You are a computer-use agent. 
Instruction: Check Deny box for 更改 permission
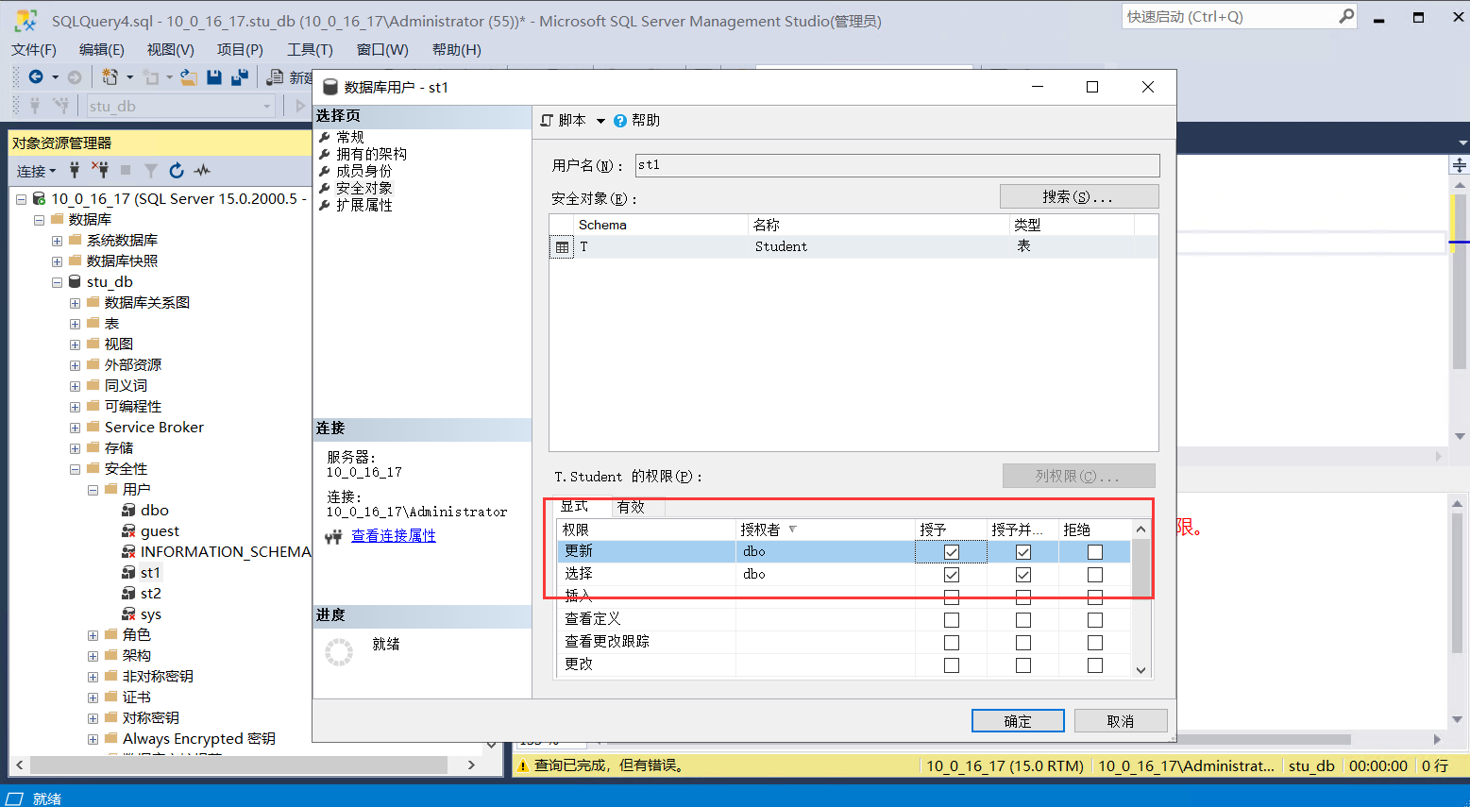pos(1095,665)
